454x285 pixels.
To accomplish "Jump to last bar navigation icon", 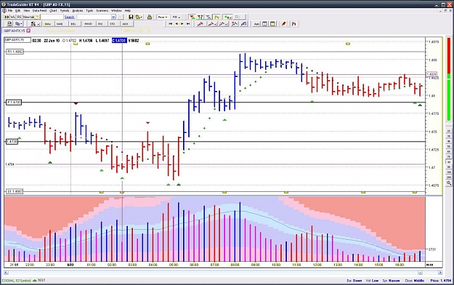I will 188,24.
